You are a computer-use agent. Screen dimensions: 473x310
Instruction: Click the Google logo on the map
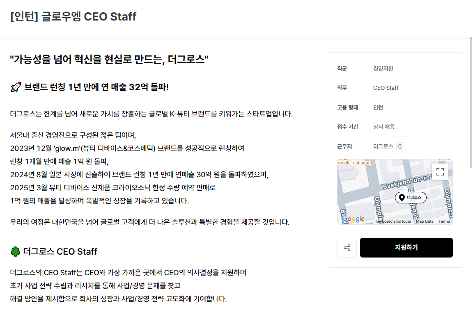353,219
